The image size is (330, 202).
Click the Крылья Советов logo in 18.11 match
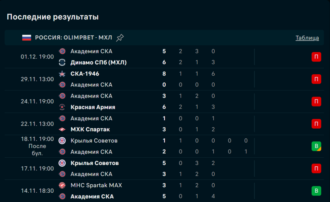[62, 141]
